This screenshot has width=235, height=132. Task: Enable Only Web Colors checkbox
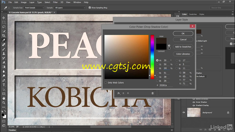pyautogui.click(x=106, y=82)
